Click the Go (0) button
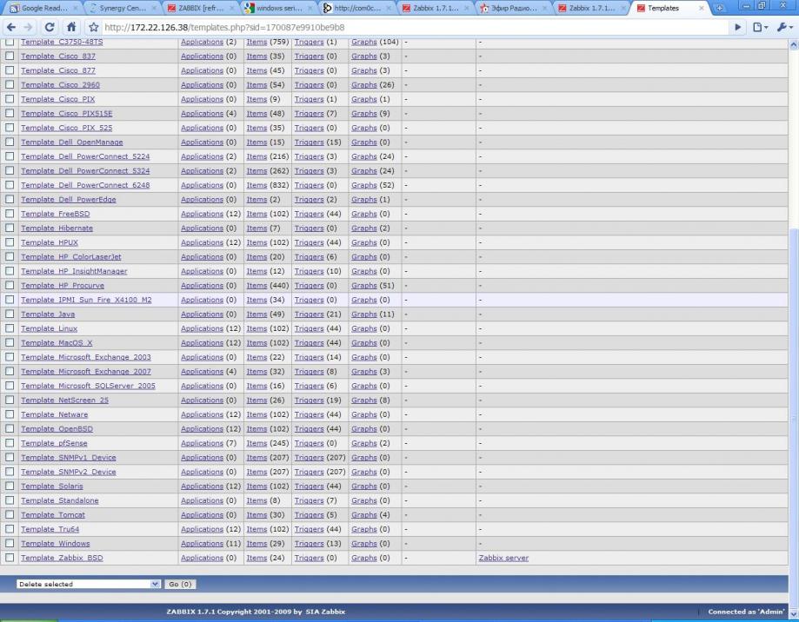 [x=180, y=584]
